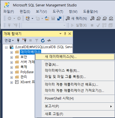Expand the XEvent profiler node
The height and width of the screenshot is (118, 115).
tap(11, 82)
